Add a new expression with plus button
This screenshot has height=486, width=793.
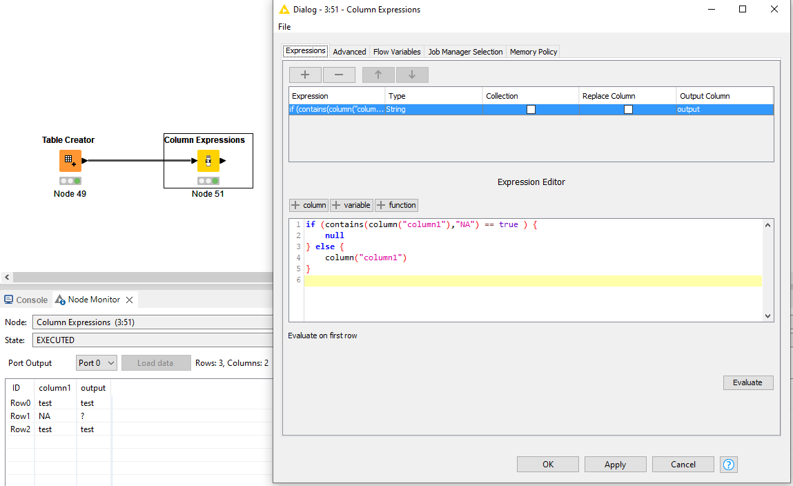(305, 75)
